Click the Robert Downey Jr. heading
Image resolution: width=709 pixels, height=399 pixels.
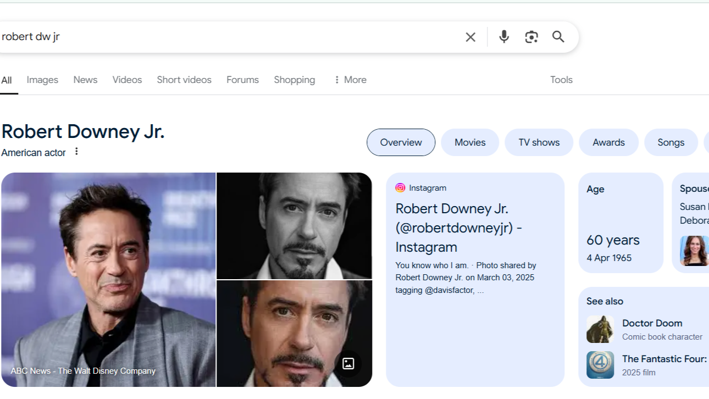(83, 132)
